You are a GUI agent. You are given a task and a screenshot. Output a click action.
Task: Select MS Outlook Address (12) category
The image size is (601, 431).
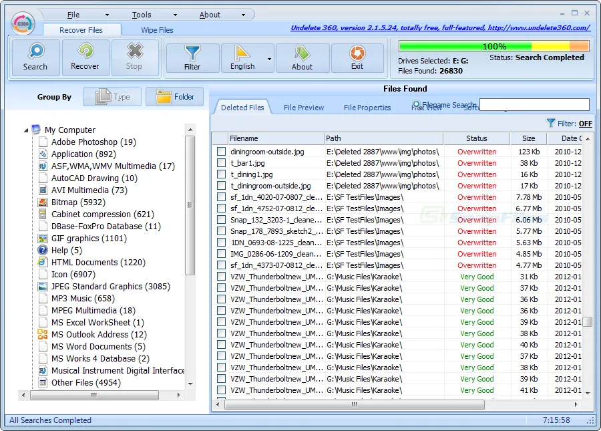(x=99, y=334)
